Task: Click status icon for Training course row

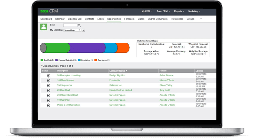Action: click(48, 85)
